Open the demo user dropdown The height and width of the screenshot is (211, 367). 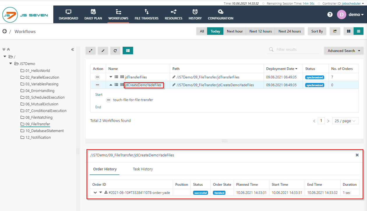coord(356,15)
